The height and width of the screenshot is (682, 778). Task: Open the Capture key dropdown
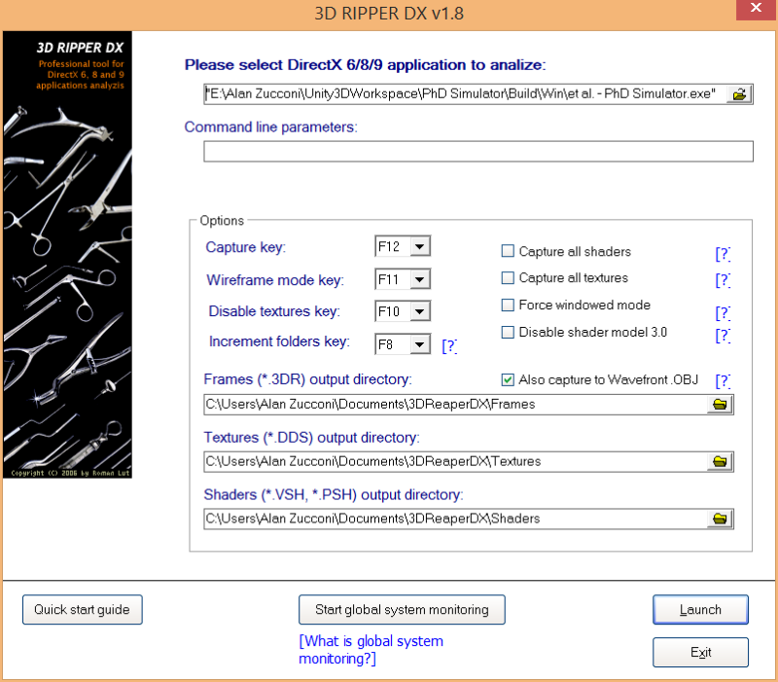coord(420,246)
